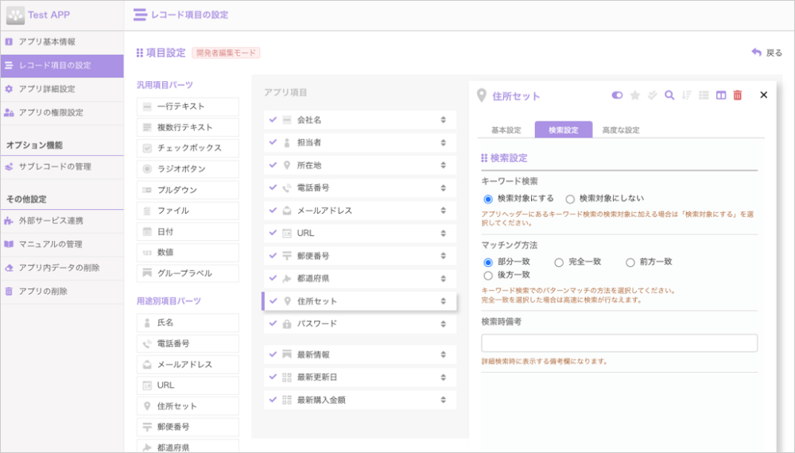Add the 一行テキスト part

[x=188, y=106]
